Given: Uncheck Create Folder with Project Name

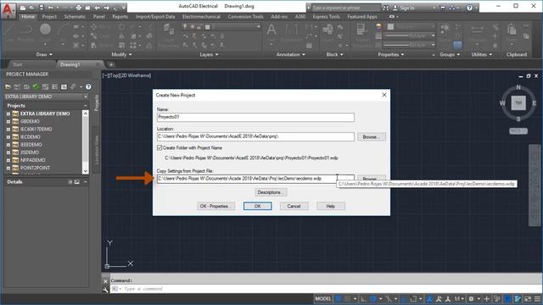Looking at the screenshot, I should pos(160,147).
